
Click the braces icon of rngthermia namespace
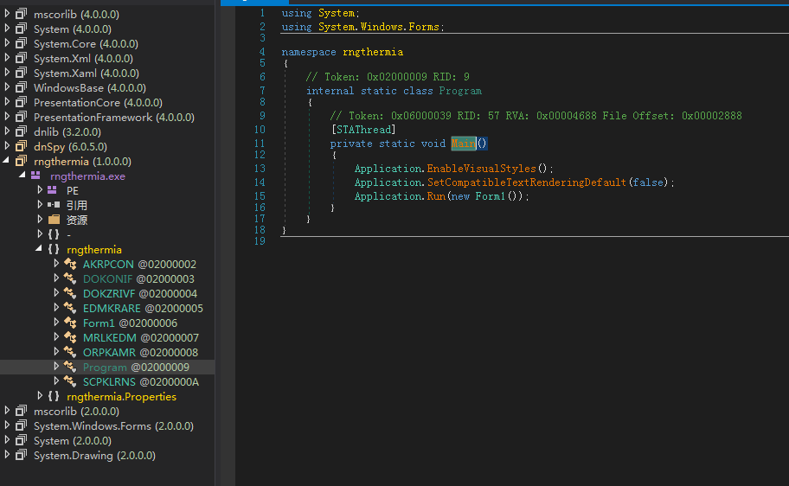[54, 249]
